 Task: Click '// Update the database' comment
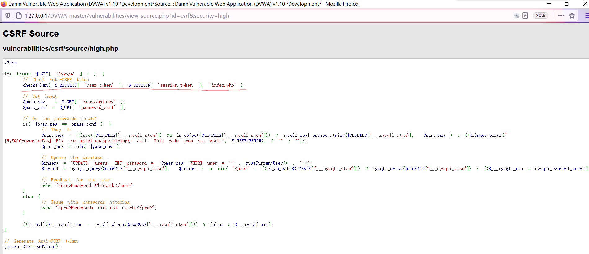72,157
